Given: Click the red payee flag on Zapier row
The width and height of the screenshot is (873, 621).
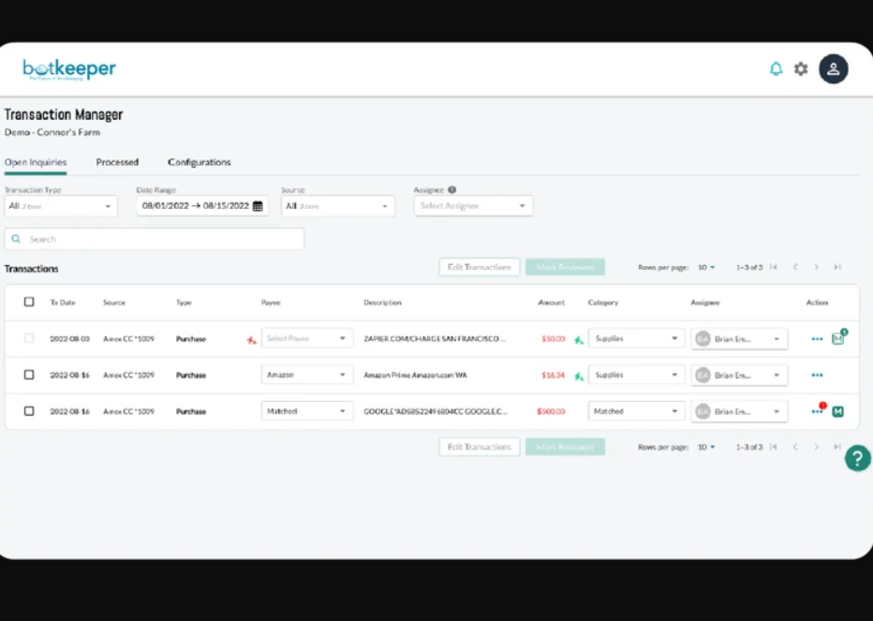Looking at the screenshot, I should click(252, 340).
